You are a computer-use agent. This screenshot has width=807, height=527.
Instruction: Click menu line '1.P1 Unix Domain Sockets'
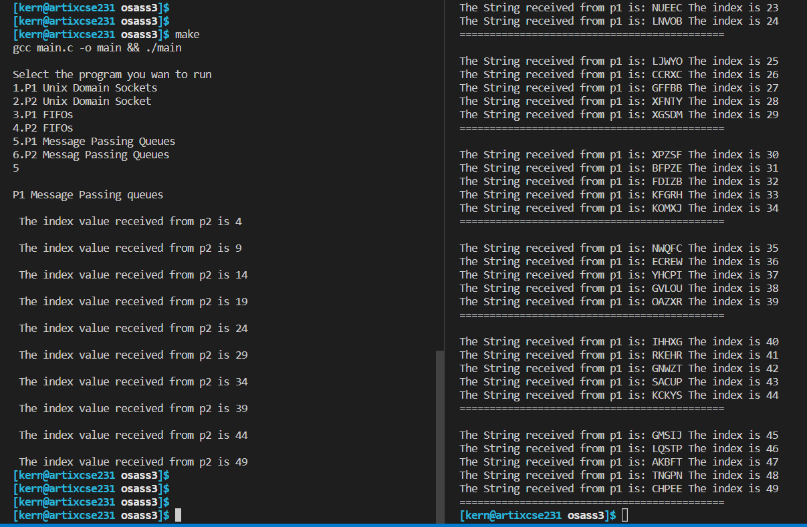(x=85, y=87)
